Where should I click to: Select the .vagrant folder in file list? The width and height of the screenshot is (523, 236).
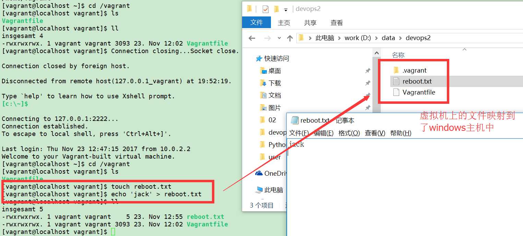[x=415, y=71]
